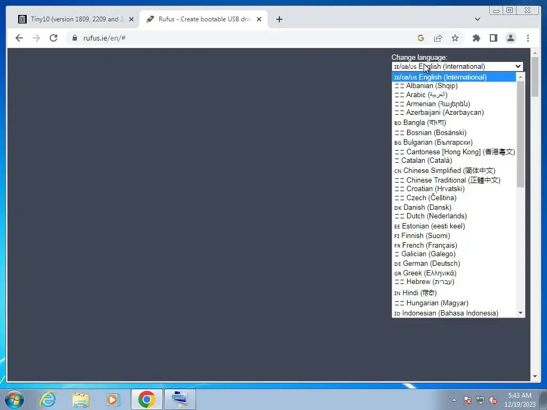Select Arabic language option

[x=454, y=95]
